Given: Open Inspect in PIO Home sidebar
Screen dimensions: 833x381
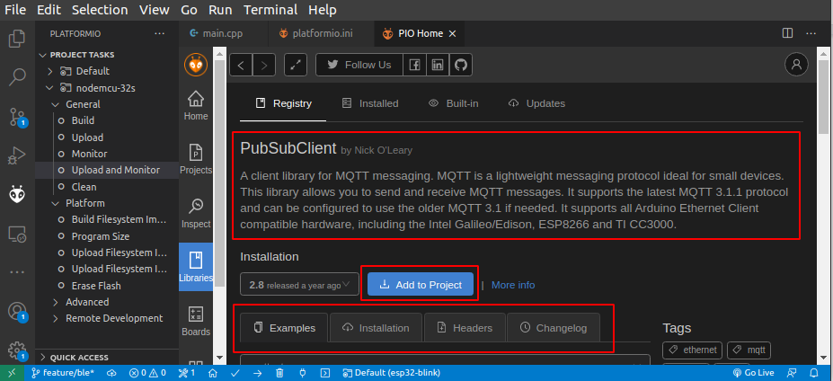Looking at the screenshot, I should click(196, 214).
